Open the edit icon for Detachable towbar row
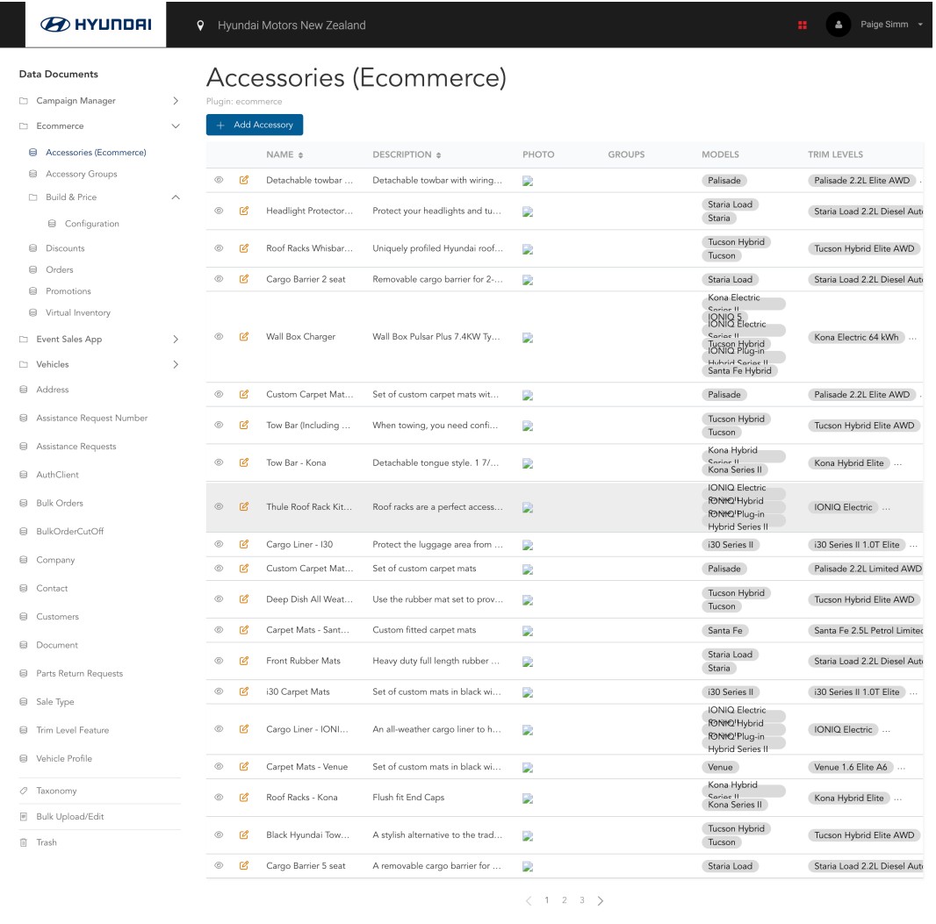936x924 pixels. click(x=244, y=181)
